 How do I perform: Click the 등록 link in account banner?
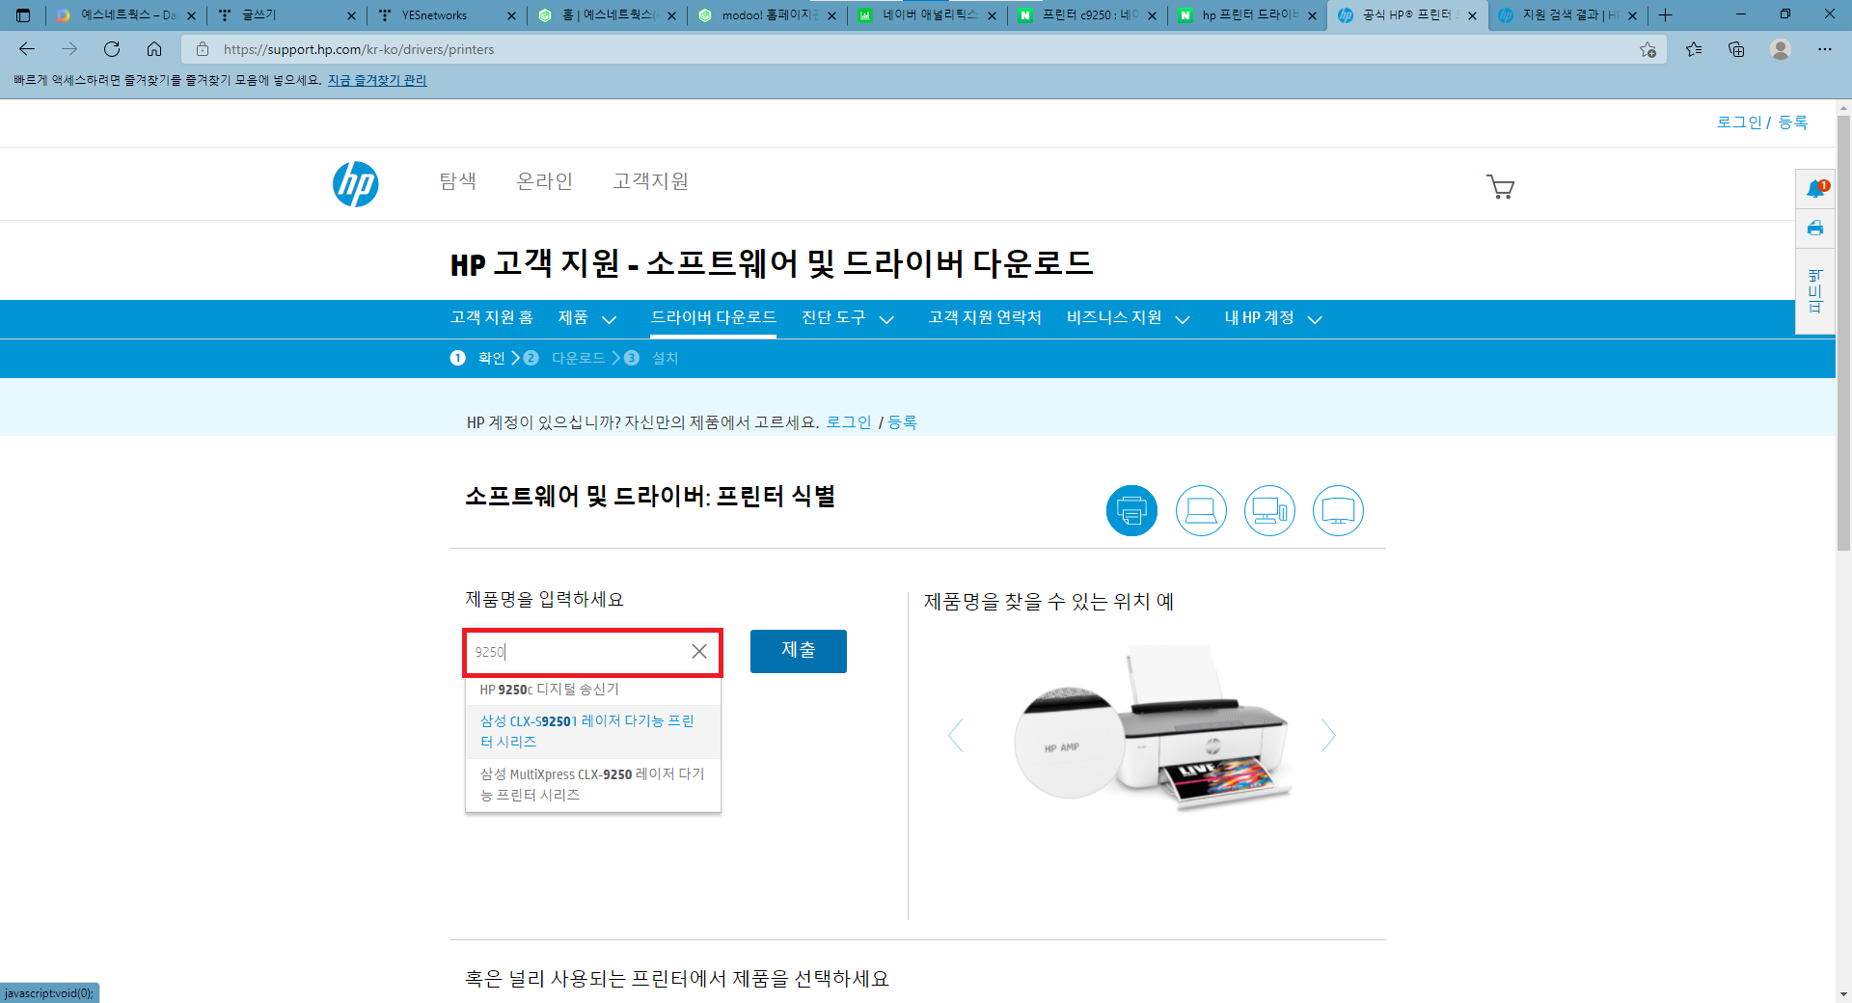(903, 422)
